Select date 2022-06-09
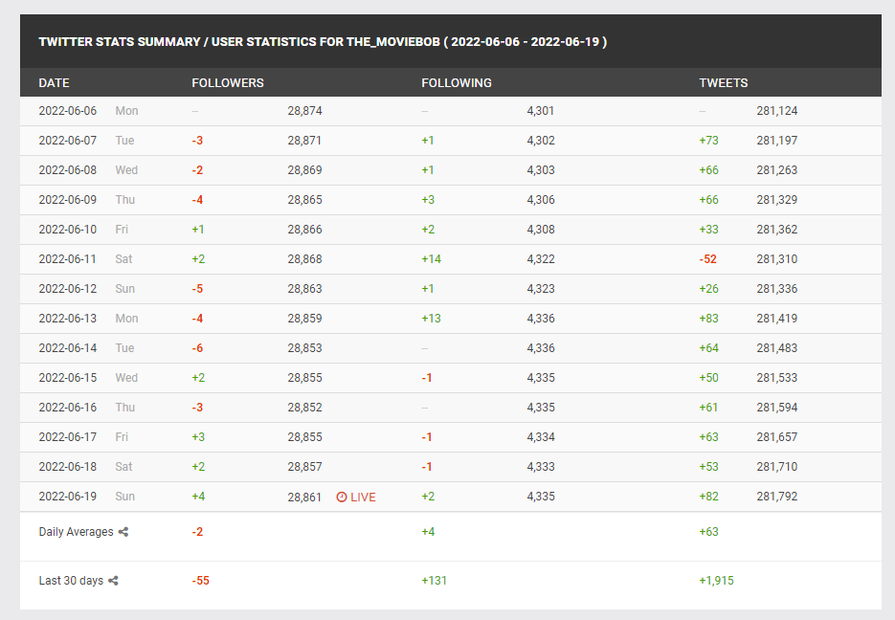 click(x=68, y=200)
